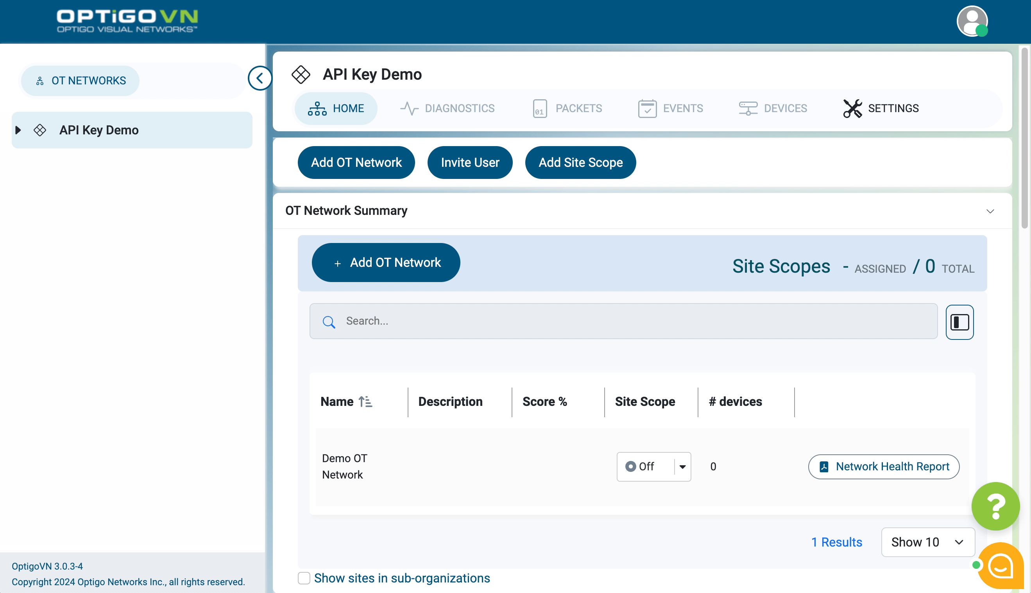
Task: Click the Site Scopes heading
Action: pos(781,266)
